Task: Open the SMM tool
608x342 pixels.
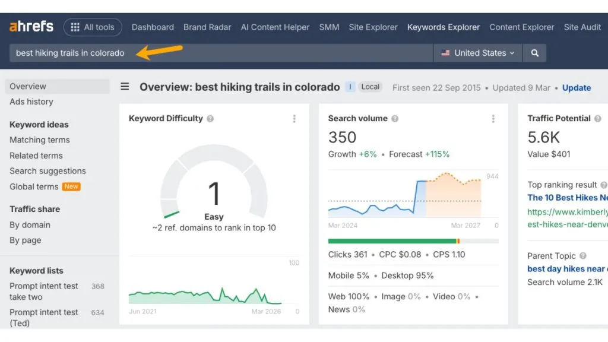Action: pos(329,27)
